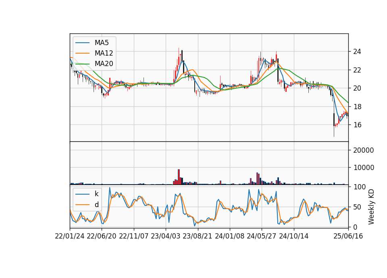
Task: Click the MA5 legend label
Action: [x=102, y=43]
